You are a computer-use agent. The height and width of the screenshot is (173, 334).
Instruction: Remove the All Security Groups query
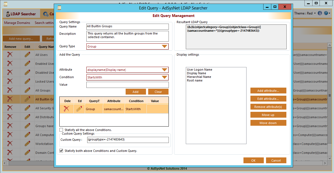pos(10,108)
